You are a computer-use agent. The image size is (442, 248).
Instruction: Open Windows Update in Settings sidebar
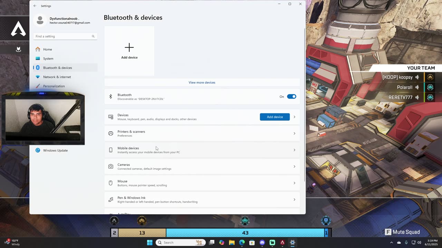(65, 150)
